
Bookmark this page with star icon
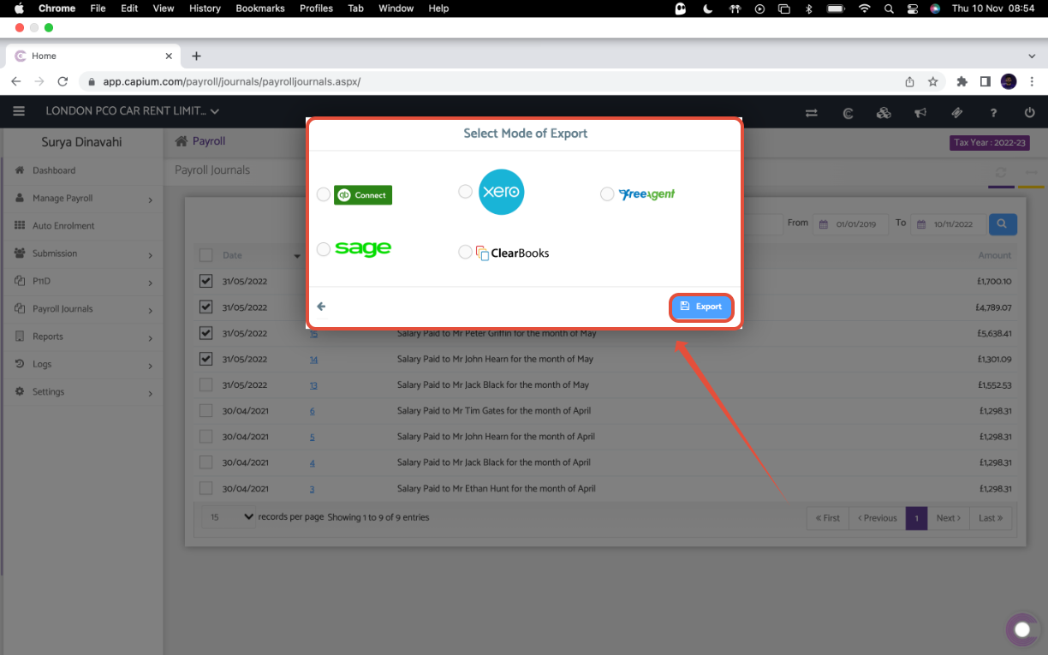point(933,81)
